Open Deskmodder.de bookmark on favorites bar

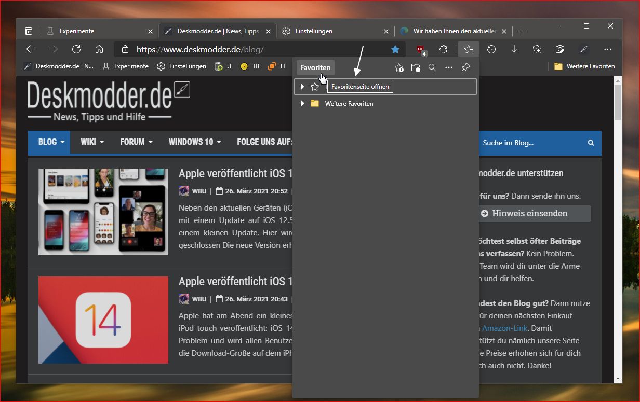[59, 66]
